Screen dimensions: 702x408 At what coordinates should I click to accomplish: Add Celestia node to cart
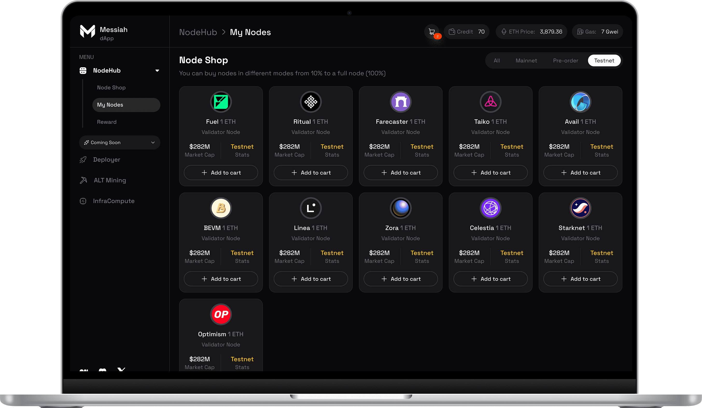pos(490,279)
